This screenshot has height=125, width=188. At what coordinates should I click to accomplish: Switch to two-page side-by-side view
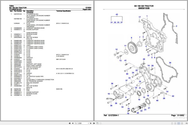click(x=179, y=123)
